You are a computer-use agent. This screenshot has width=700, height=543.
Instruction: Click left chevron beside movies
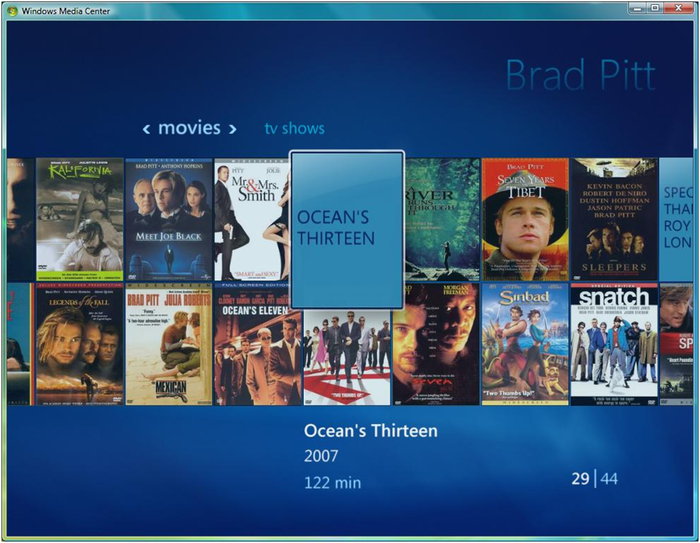tap(146, 129)
